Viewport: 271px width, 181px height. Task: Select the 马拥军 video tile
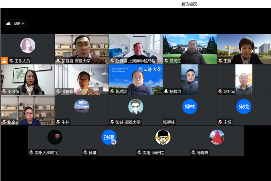point(244,79)
